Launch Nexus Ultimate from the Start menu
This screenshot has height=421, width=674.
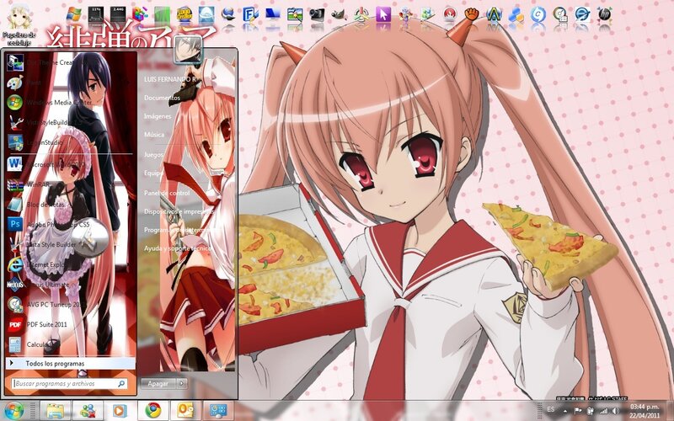(x=70, y=285)
